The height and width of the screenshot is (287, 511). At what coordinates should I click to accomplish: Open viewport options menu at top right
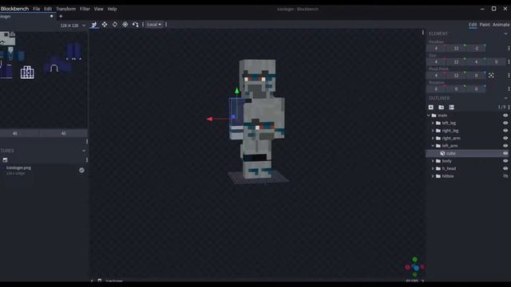click(x=423, y=33)
